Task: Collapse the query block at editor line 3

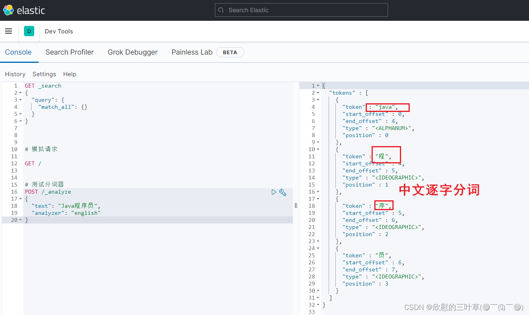Action: (20, 100)
